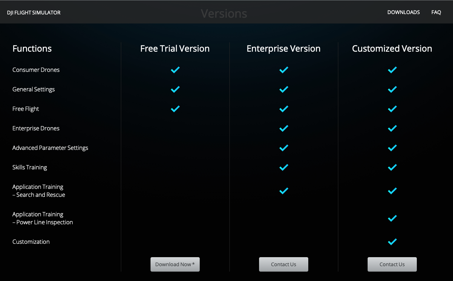Click the General Settings checkmark under Enterprise Version
This screenshot has height=281, width=453.
coord(284,89)
